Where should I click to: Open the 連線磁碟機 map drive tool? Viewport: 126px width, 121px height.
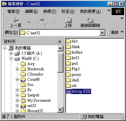tap(90, 23)
